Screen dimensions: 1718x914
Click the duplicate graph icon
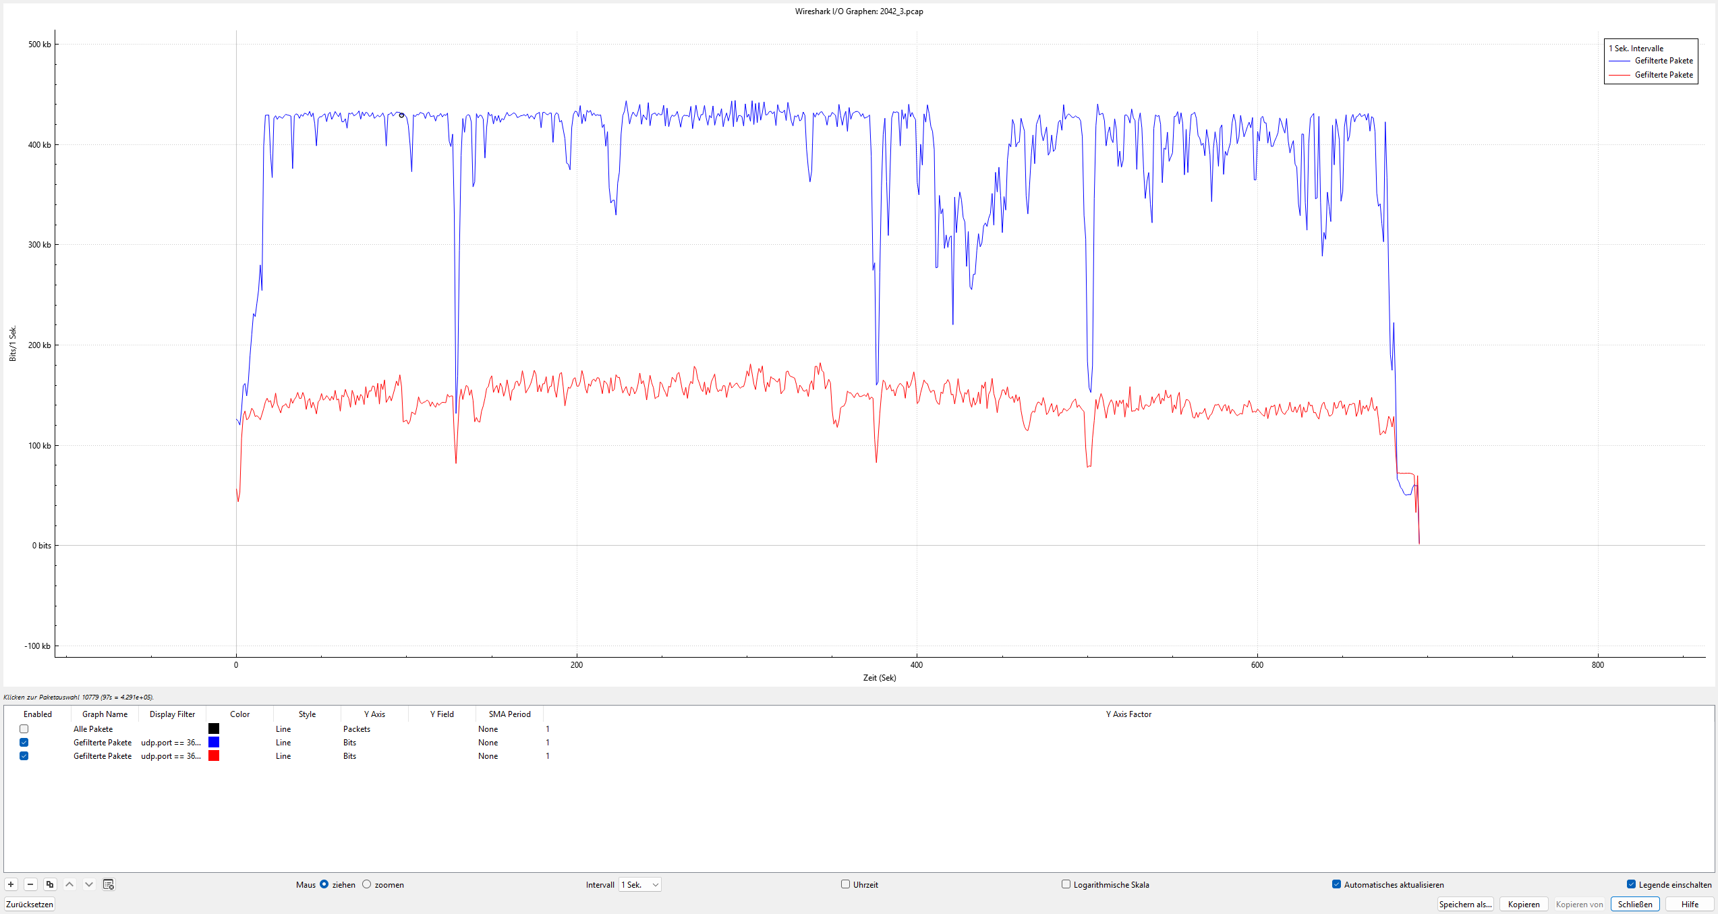click(x=50, y=884)
